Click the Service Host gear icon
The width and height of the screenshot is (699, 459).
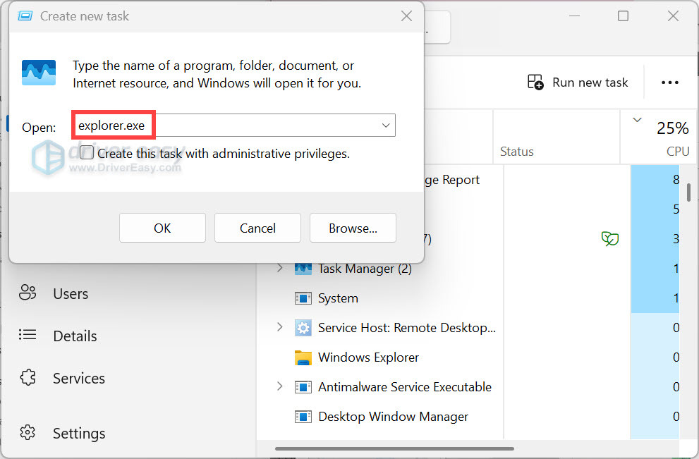303,328
